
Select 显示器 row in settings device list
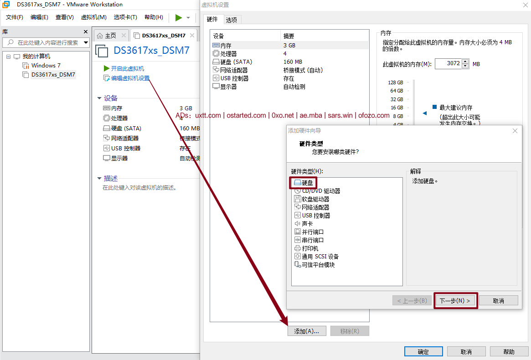point(289,87)
